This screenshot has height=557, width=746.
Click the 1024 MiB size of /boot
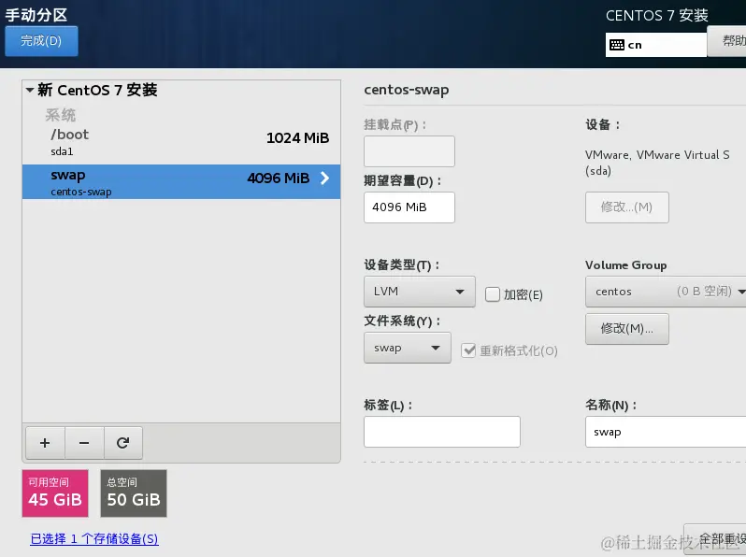pyautogui.click(x=298, y=138)
